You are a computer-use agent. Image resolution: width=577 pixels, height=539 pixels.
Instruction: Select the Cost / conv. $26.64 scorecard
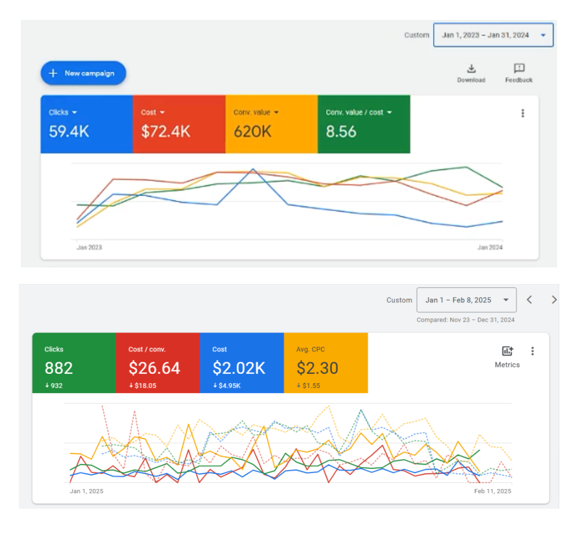[x=158, y=363]
